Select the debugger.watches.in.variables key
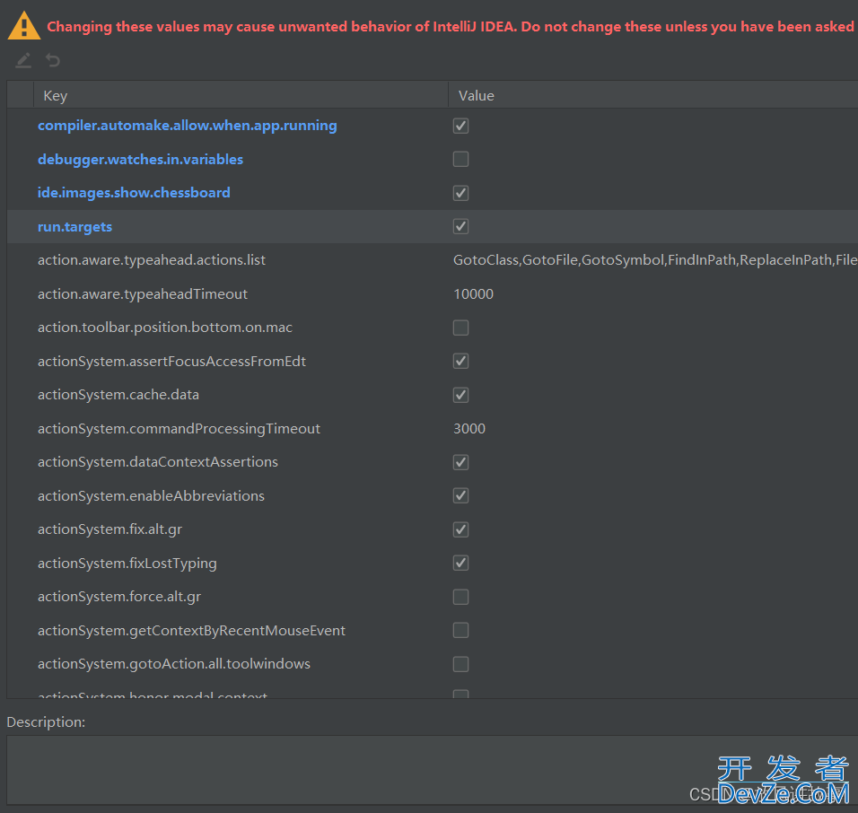Viewport: 858px width, 813px height. point(140,159)
